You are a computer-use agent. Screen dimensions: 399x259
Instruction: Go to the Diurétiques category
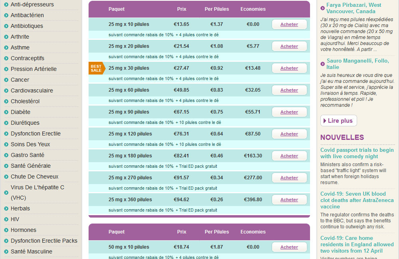click(25, 123)
